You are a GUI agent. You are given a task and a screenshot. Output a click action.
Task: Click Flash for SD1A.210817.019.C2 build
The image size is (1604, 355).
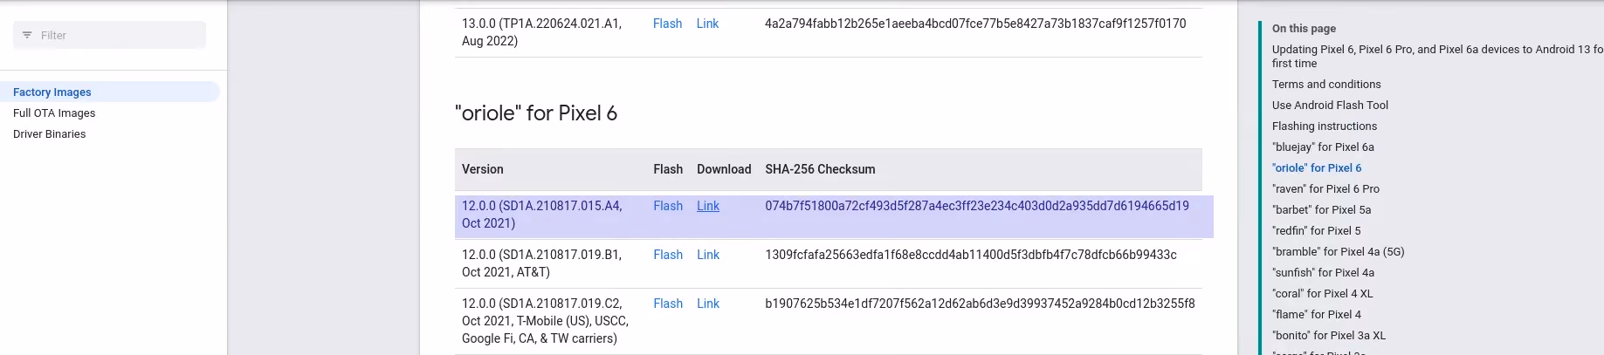[668, 304]
